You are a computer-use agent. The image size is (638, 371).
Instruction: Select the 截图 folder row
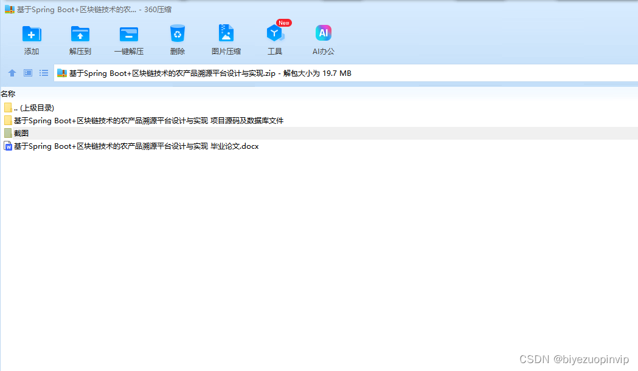click(319, 134)
